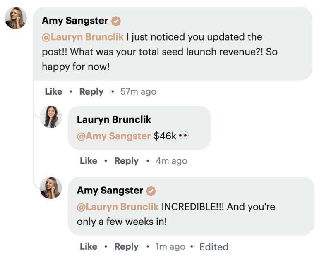Open the @Lauryn Brunclik mention in the first comment

click(x=83, y=37)
